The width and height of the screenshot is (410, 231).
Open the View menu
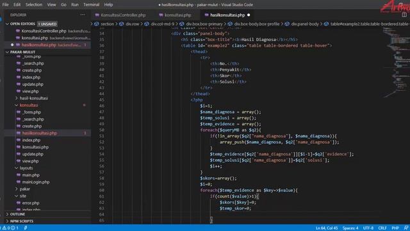click(x=51, y=4)
